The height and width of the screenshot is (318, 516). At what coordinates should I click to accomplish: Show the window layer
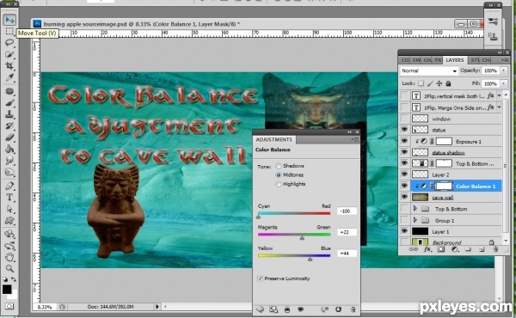coord(404,119)
